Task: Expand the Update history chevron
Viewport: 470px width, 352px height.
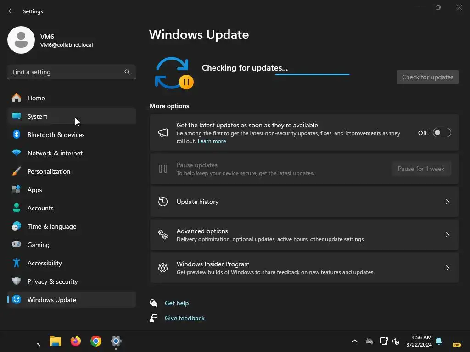Action: [447, 202]
